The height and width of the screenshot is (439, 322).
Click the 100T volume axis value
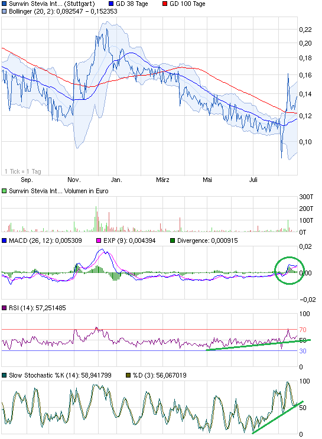pos(306,220)
